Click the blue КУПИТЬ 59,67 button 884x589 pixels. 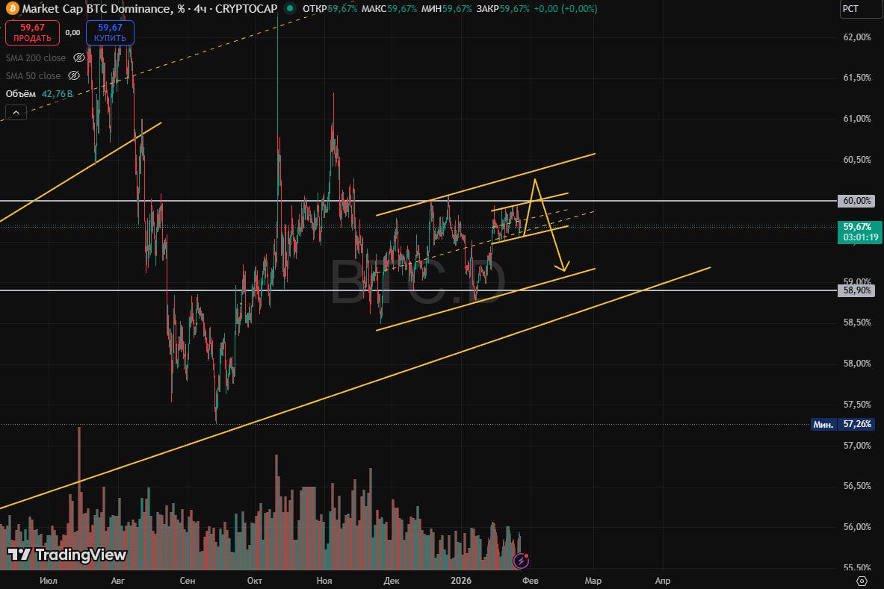(x=110, y=33)
